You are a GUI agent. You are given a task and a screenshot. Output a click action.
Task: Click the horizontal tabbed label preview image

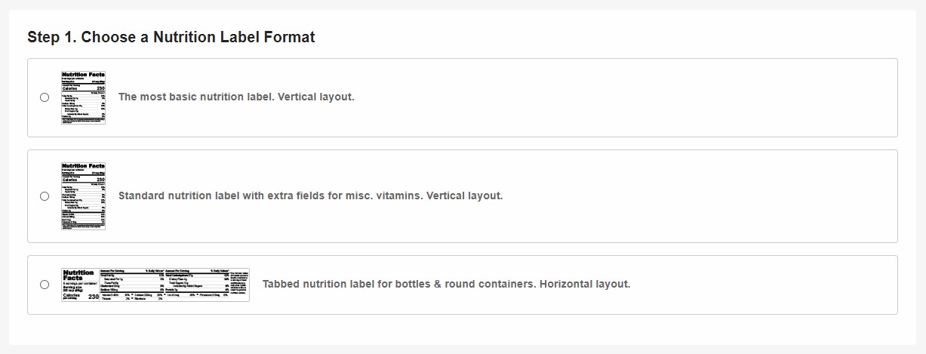click(155, 285)
